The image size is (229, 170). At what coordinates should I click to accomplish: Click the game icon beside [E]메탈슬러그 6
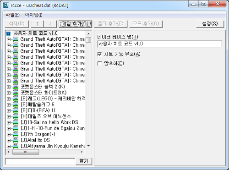[16, 104]
